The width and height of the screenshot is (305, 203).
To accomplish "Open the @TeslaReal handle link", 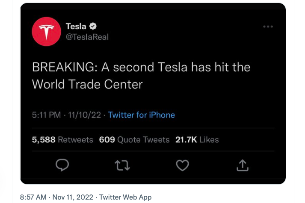I will [x=87, y=37].
